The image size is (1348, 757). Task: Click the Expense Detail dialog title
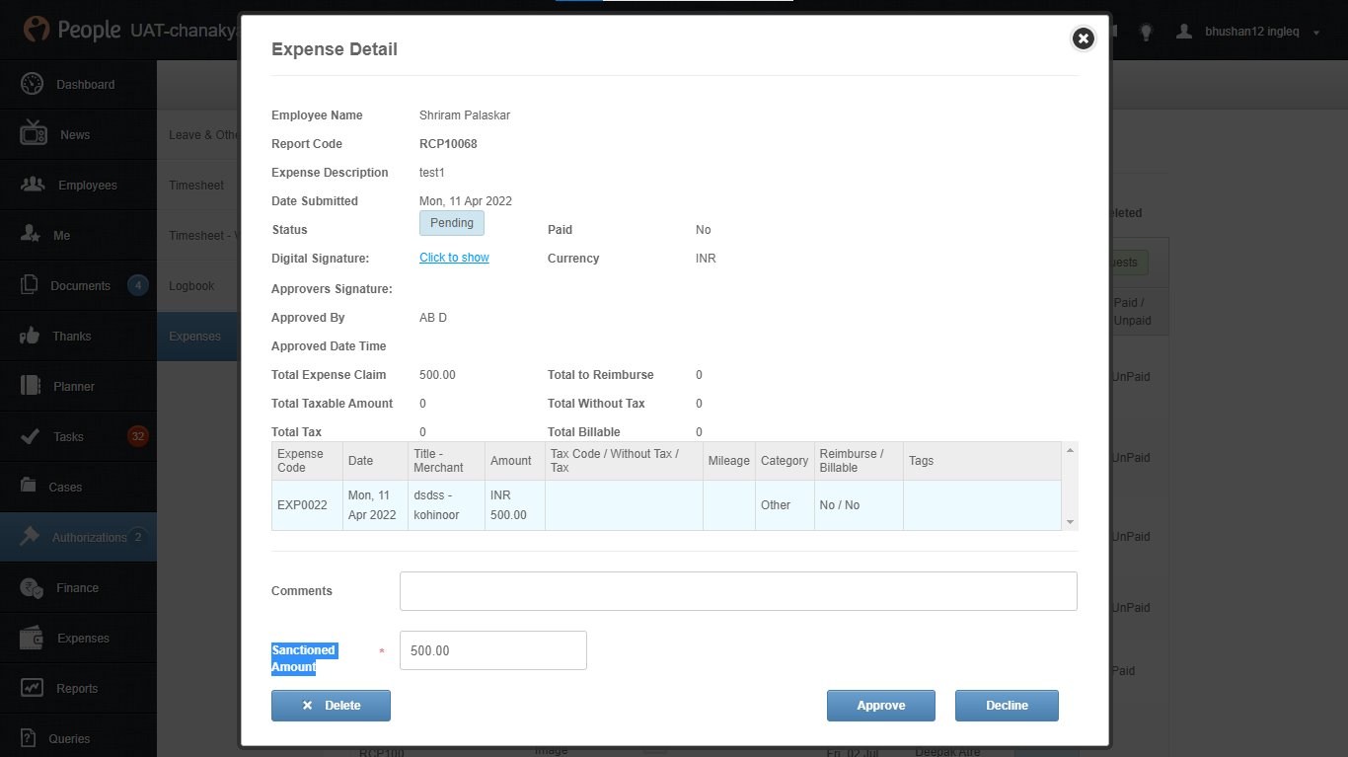(x=335, y=49)
